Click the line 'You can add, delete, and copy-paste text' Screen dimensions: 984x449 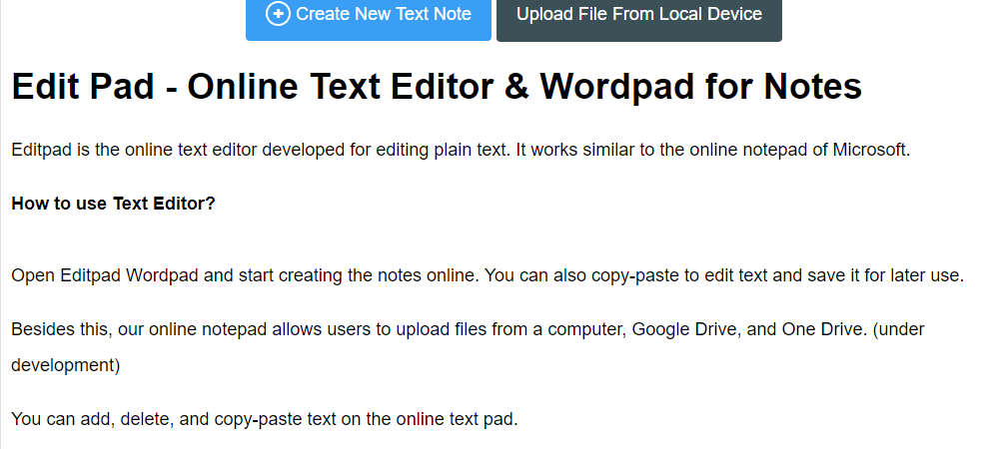pos(265,419)
